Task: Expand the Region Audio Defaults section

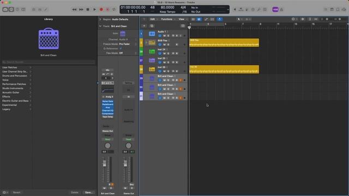Action: point(100,20)
